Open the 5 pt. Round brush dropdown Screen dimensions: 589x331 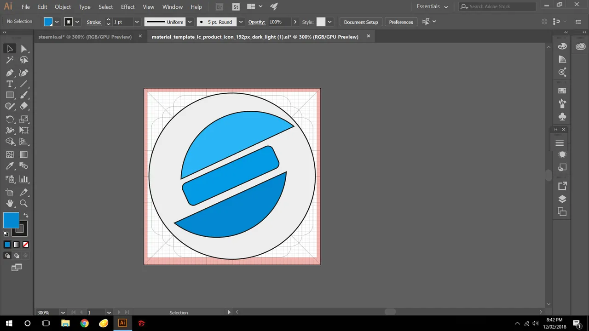coord(241,22)
